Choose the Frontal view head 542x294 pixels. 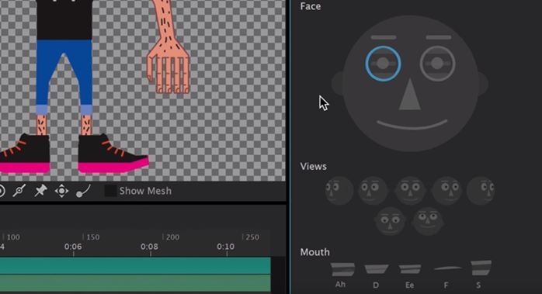(x=410, y=191)
